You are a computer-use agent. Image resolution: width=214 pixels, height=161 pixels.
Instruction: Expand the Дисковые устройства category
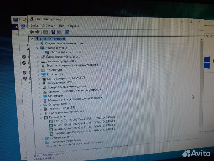pyautogui.click(x=38, y=61)
